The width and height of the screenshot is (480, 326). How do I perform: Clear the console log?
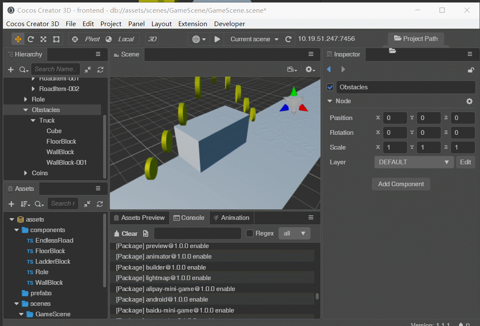pos(126,234)
